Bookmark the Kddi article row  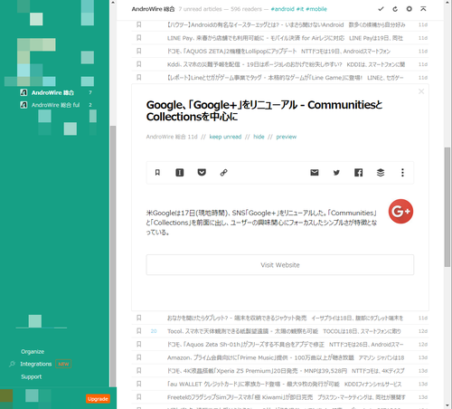[x=139, y=64]
